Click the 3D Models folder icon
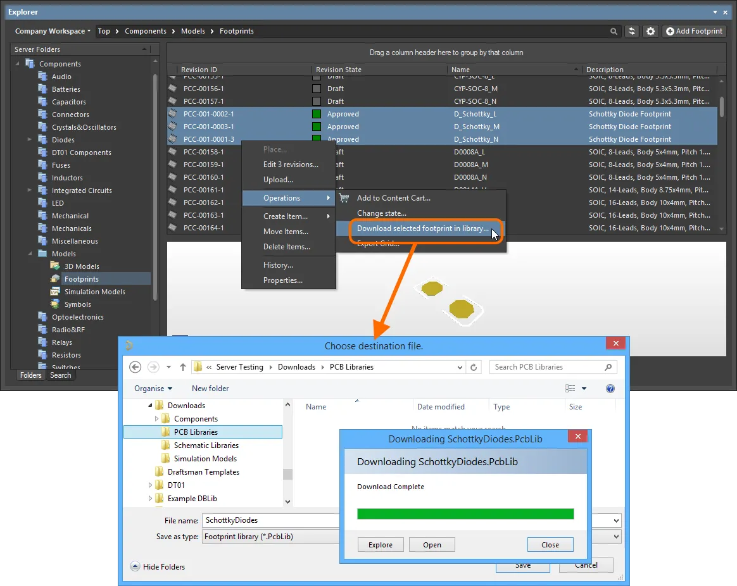The image size is (737, 586). coord(55,266)
